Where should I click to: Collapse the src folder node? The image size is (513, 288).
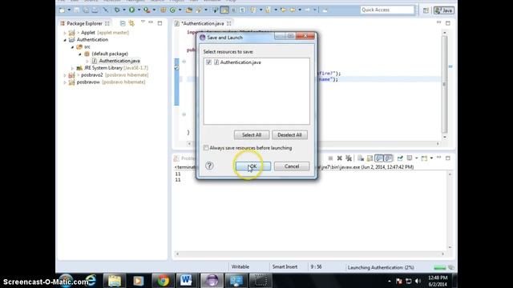click(x=72, y=47)
